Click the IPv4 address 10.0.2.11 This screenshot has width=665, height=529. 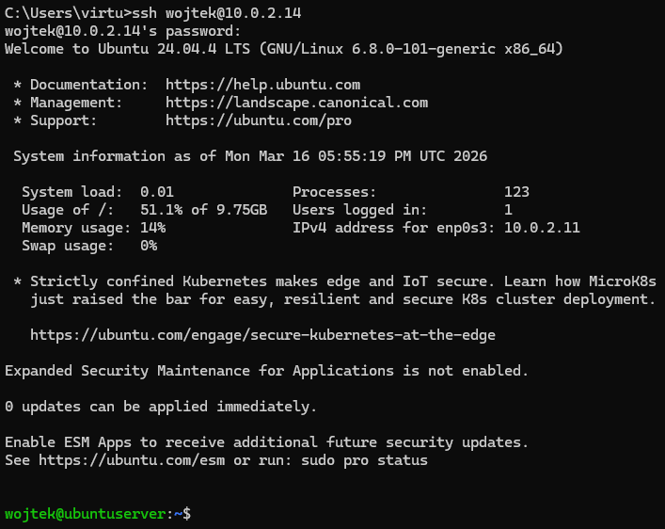point(542,228)
